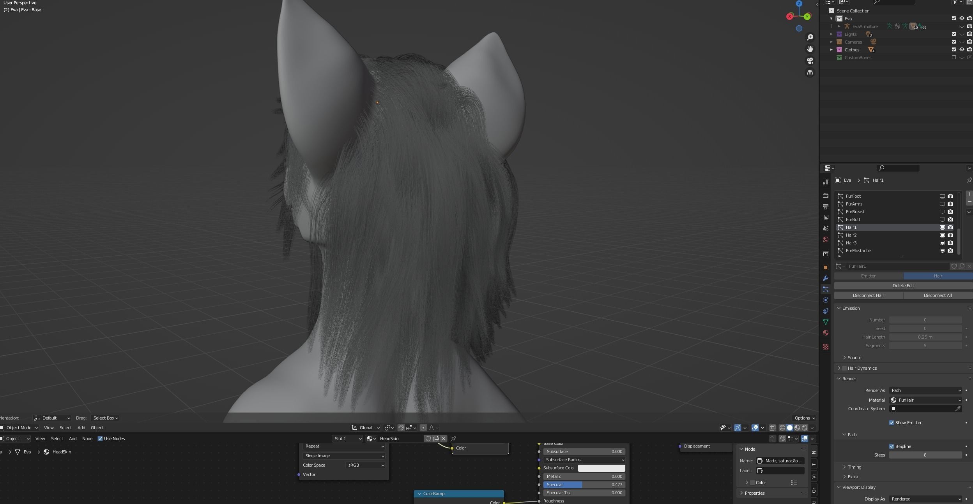Open the viewport Add menu
Image resolution: width=973 pixels, height=504 pixels.
tap(81, 428)
